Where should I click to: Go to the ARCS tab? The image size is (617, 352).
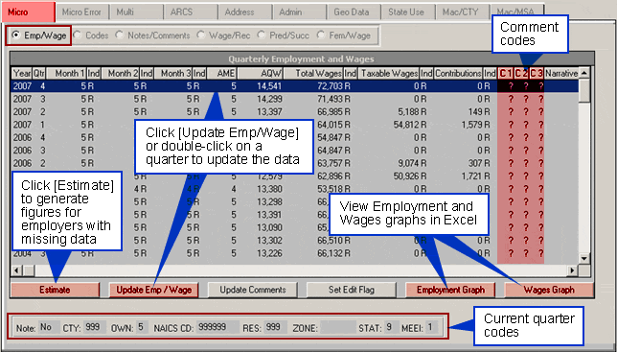(x=191, y=12)
